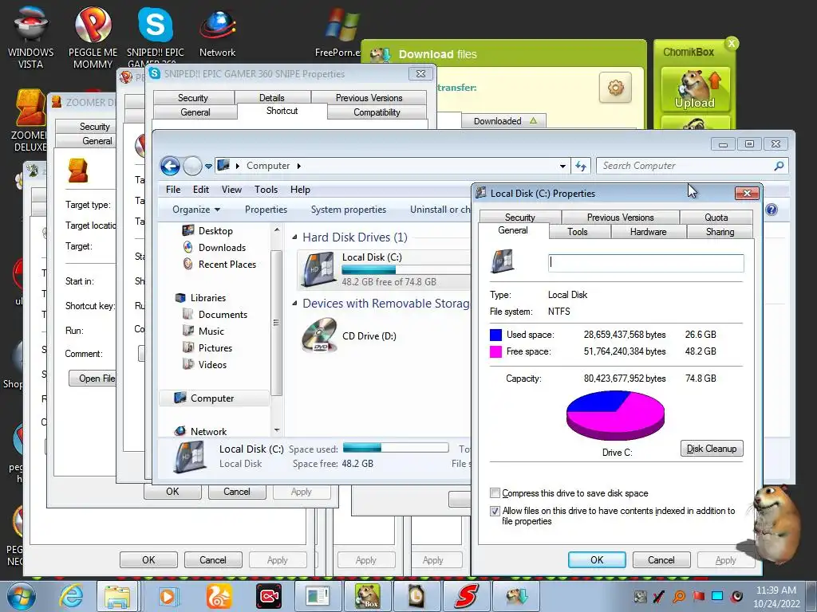This screenshot has width=817, height=612.
Task: Open the ChomikBox taskbar icon
Action: [367, 596]
